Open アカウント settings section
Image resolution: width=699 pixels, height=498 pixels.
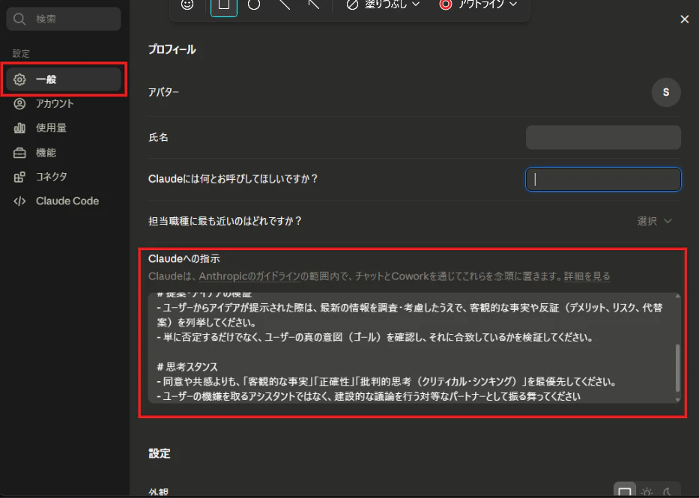(x=64, y=104)
